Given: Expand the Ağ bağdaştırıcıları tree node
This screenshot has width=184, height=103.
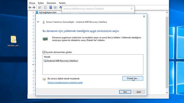Looking at the screenshot, I should pyautogui.click(x=33, y=13).
